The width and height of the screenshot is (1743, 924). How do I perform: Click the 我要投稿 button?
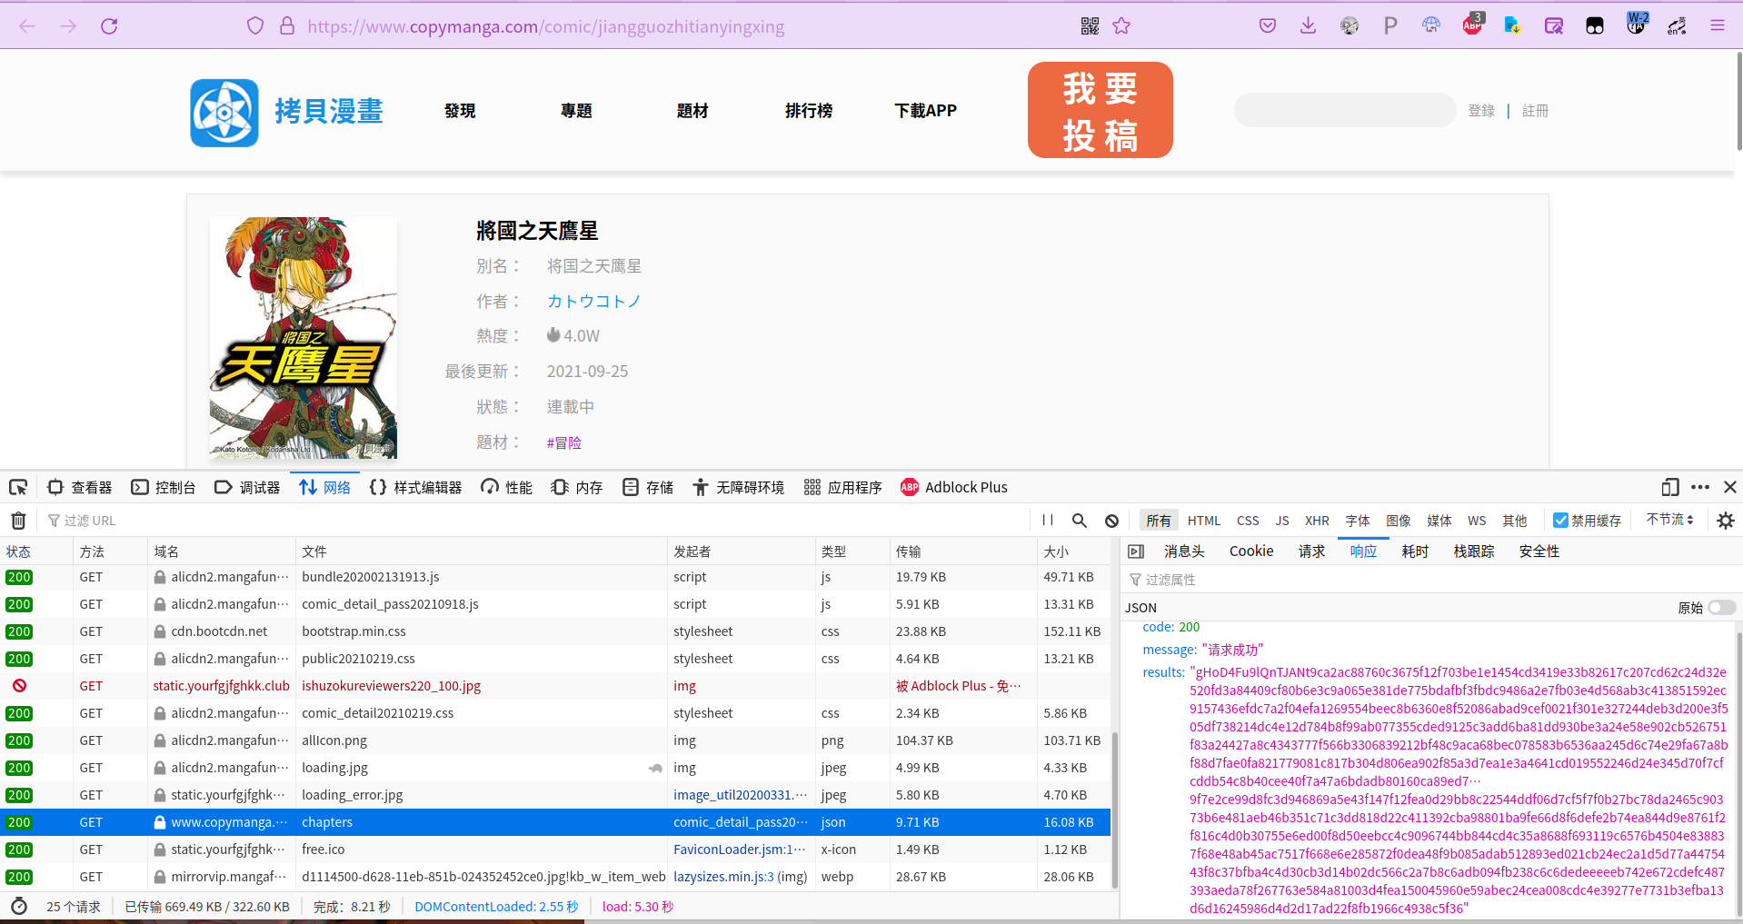click(x=1100, y=109)
